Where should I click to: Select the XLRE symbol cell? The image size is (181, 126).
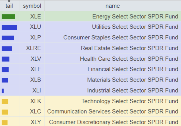33,48
